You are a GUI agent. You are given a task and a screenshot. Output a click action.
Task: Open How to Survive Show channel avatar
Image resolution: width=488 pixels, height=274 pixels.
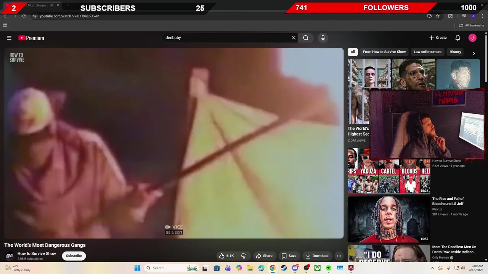pos(10,256)
